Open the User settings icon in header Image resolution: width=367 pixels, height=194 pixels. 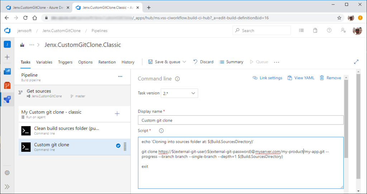(x=343, y=30)
